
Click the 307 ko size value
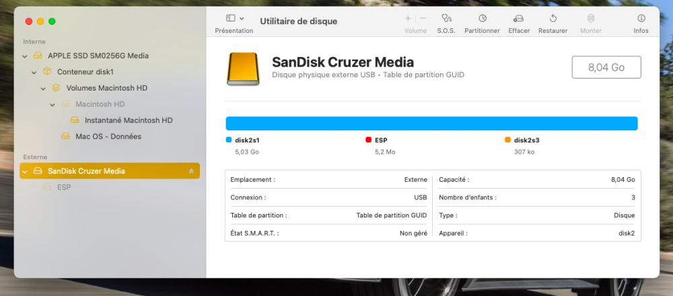[524, 152]
